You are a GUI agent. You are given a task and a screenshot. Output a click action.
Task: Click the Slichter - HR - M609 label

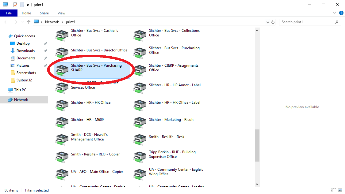87,120
